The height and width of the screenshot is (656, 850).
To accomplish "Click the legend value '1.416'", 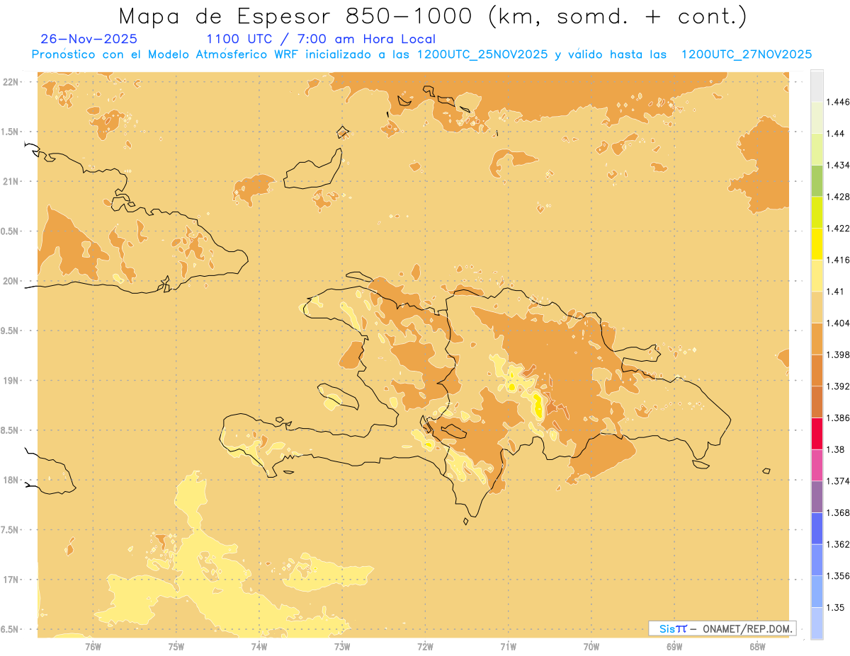I will 838,260.
